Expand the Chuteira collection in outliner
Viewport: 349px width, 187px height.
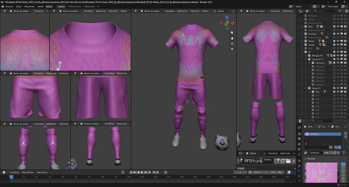(302, 34)
